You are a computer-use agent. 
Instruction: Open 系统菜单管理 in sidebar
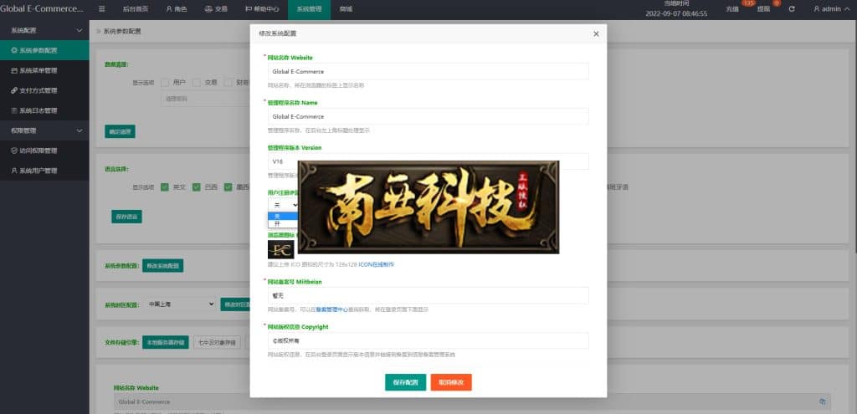coord(44,70)
